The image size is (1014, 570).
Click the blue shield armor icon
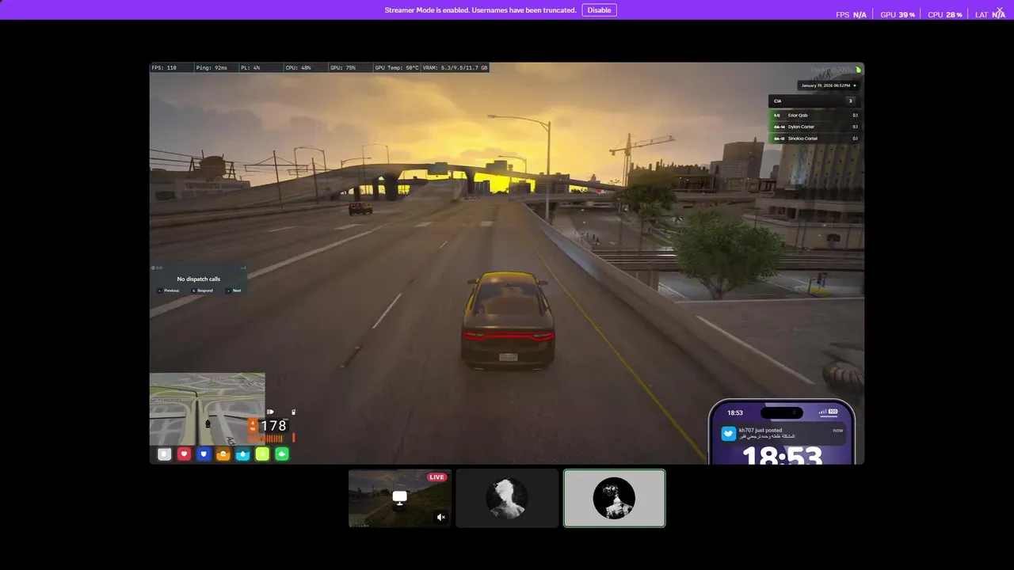tap(204, 454)
